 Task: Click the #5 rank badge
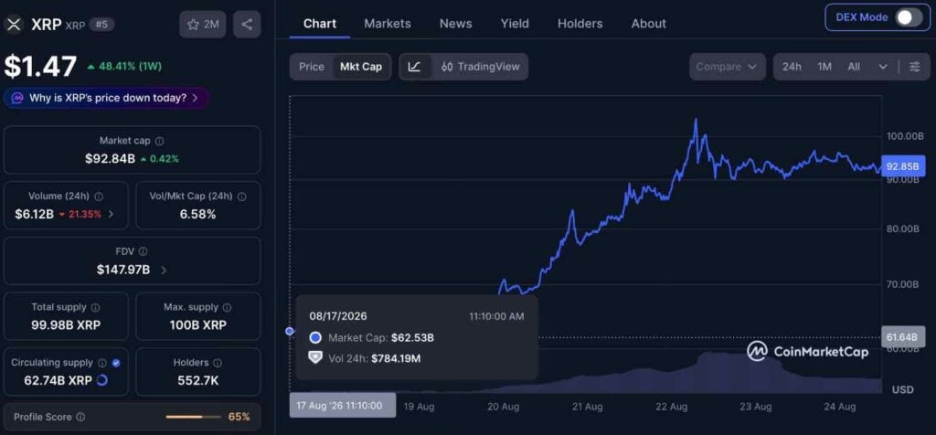coord(101,25)
